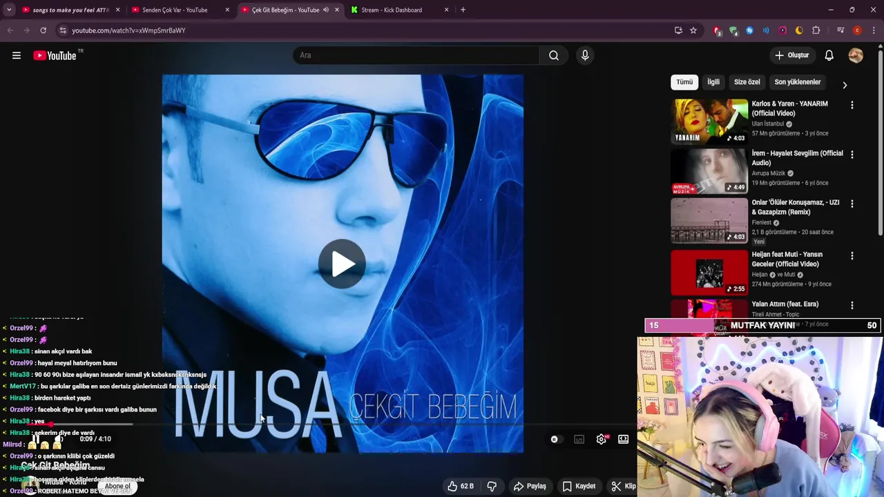Start voice search with the microphone
Screen dimensions: 884x497
point(585,55)
